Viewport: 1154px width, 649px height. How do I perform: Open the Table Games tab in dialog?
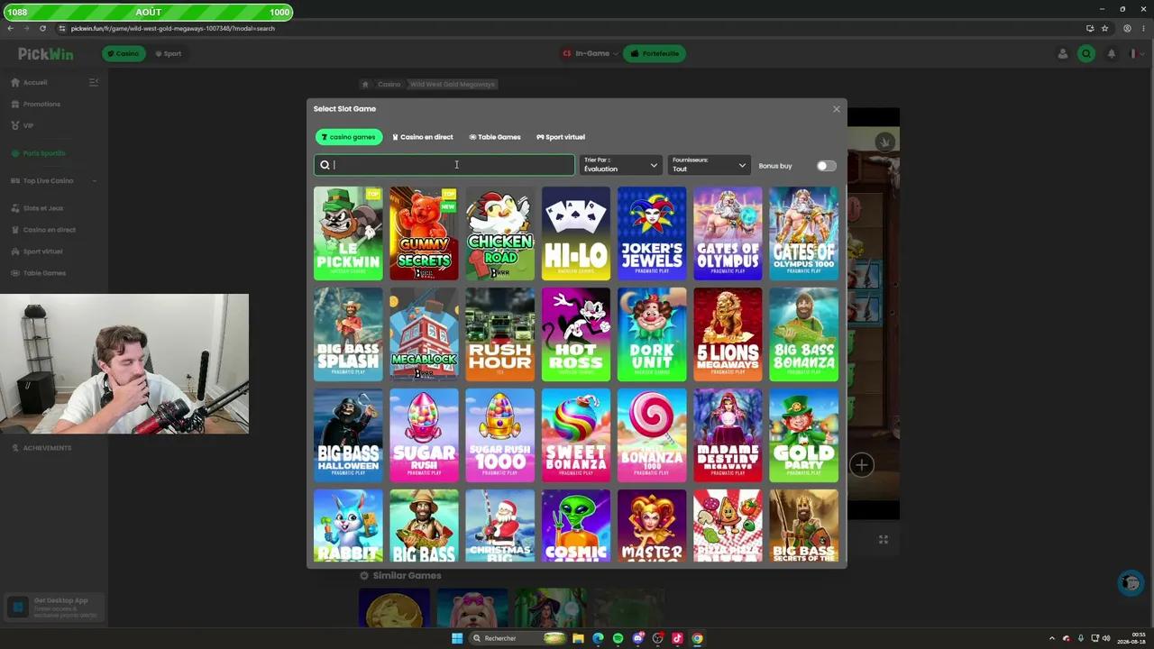coord(495,137)
